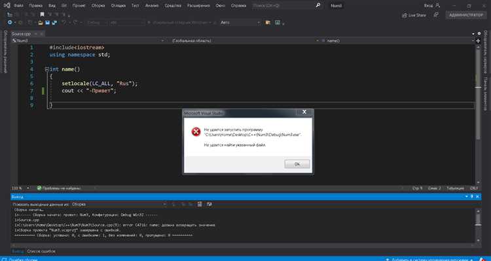Click the redo arrow icon
This screenshot has width=491, height=261.
tap(75, 22)
